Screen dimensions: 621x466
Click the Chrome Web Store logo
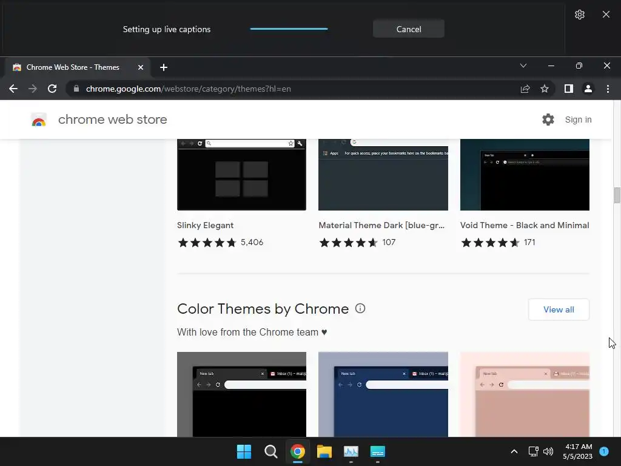(39, 120)
